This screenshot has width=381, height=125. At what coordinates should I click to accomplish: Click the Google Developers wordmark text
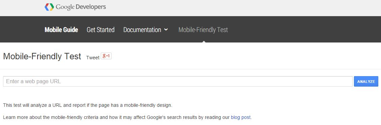coord(81,7)
